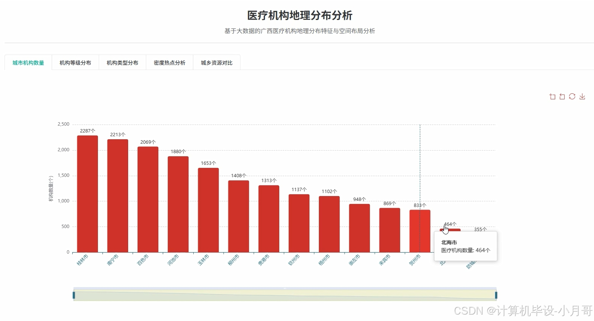Click the x-axis label 钦州市
The height and width of the screenshot is (321, 594).
point(294,260)
